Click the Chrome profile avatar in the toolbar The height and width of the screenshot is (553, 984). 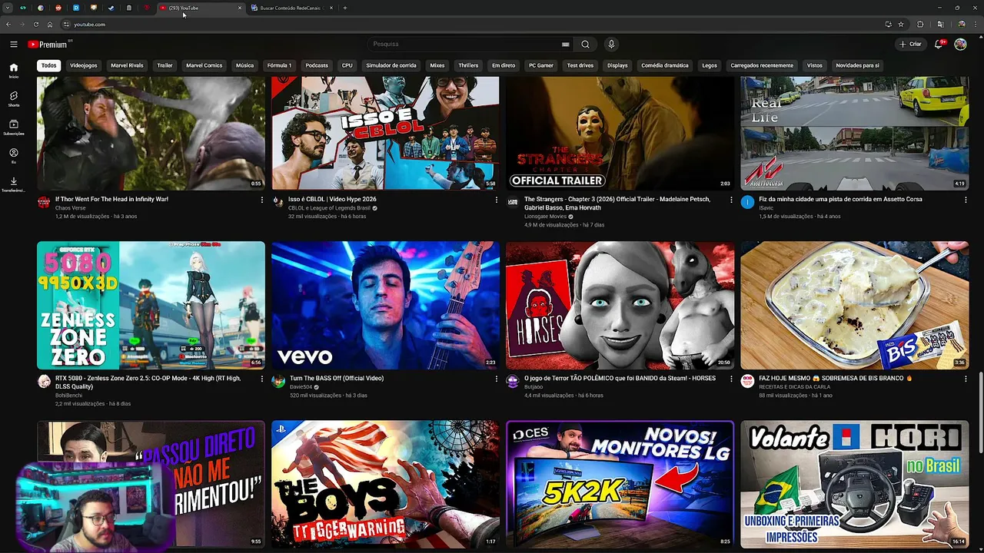(961, 25)
